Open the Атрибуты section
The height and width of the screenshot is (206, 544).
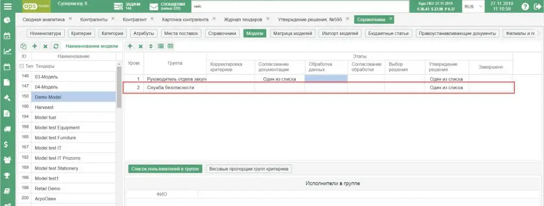(143, 33)
